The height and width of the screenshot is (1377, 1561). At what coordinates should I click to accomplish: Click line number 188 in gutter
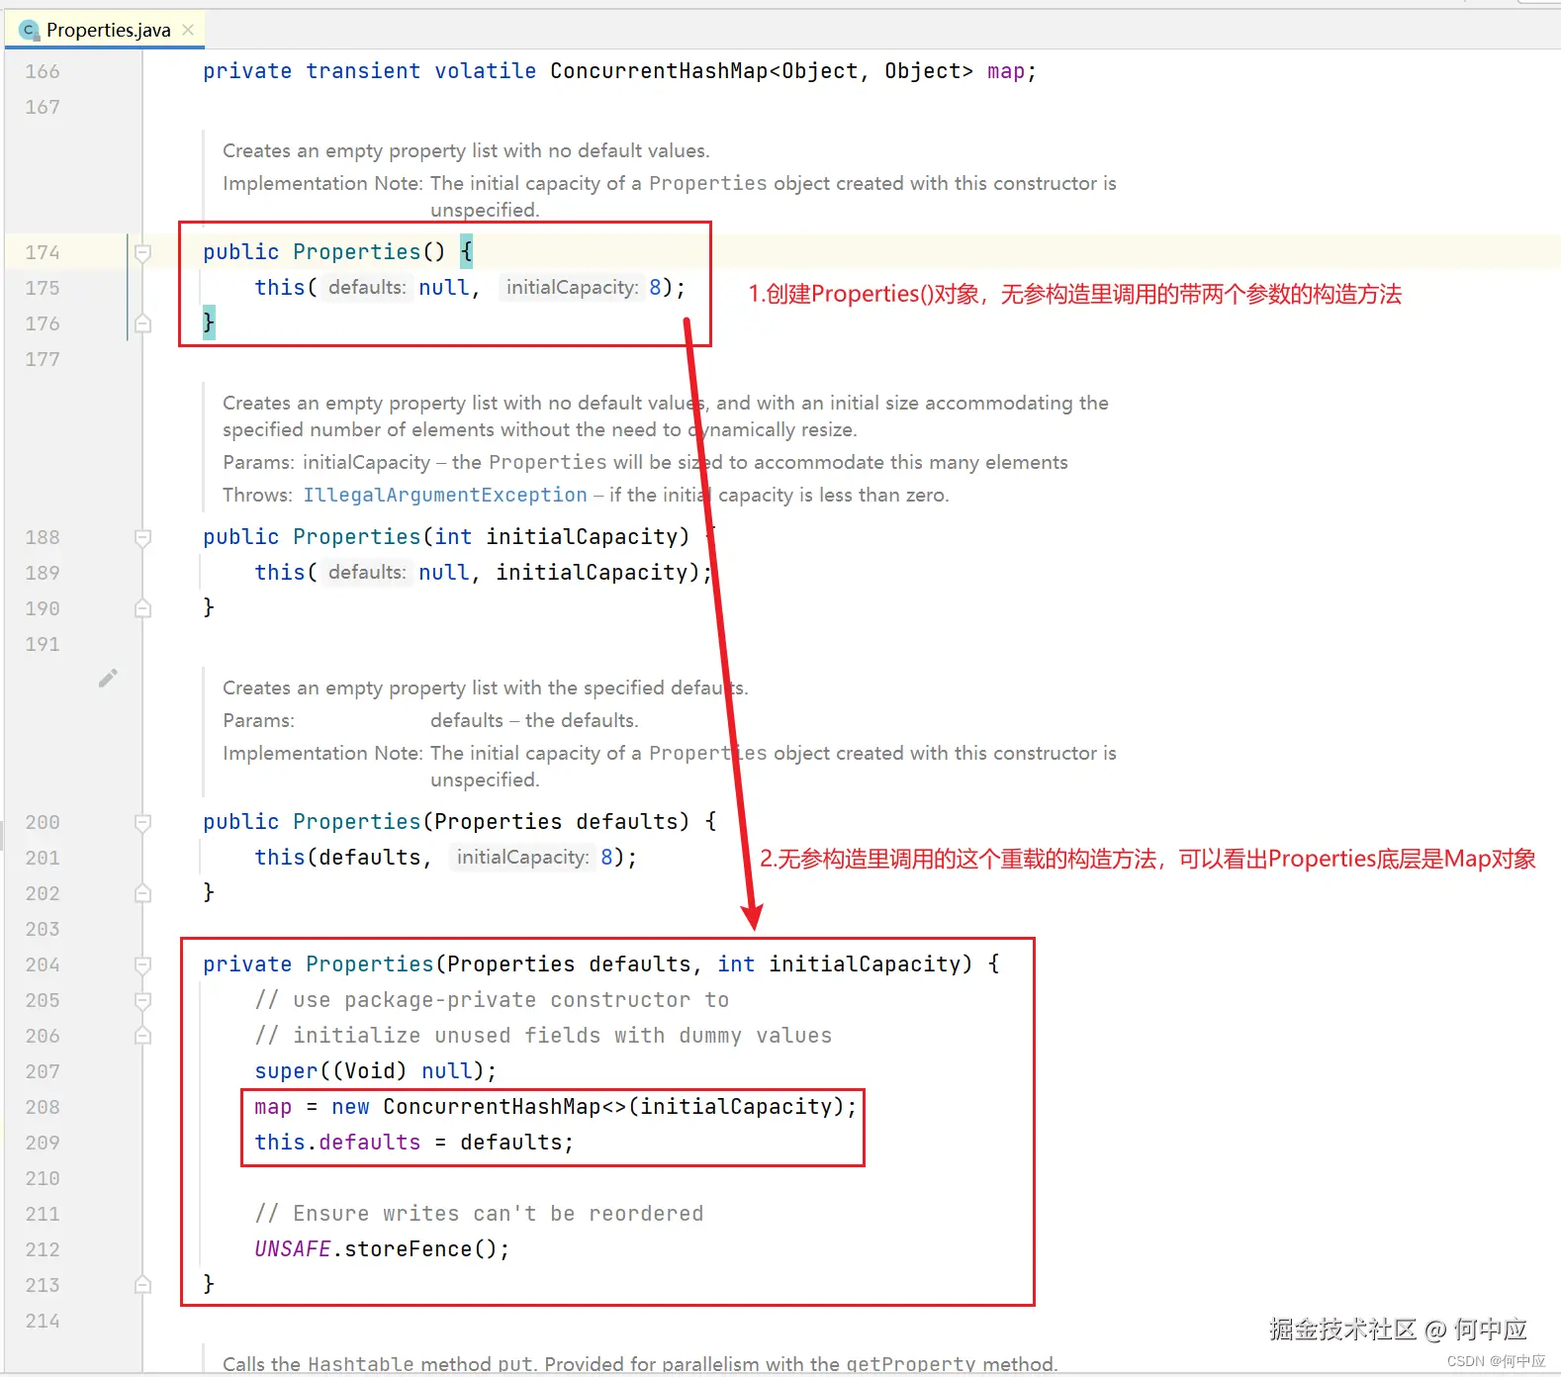[x=43, y=537]
